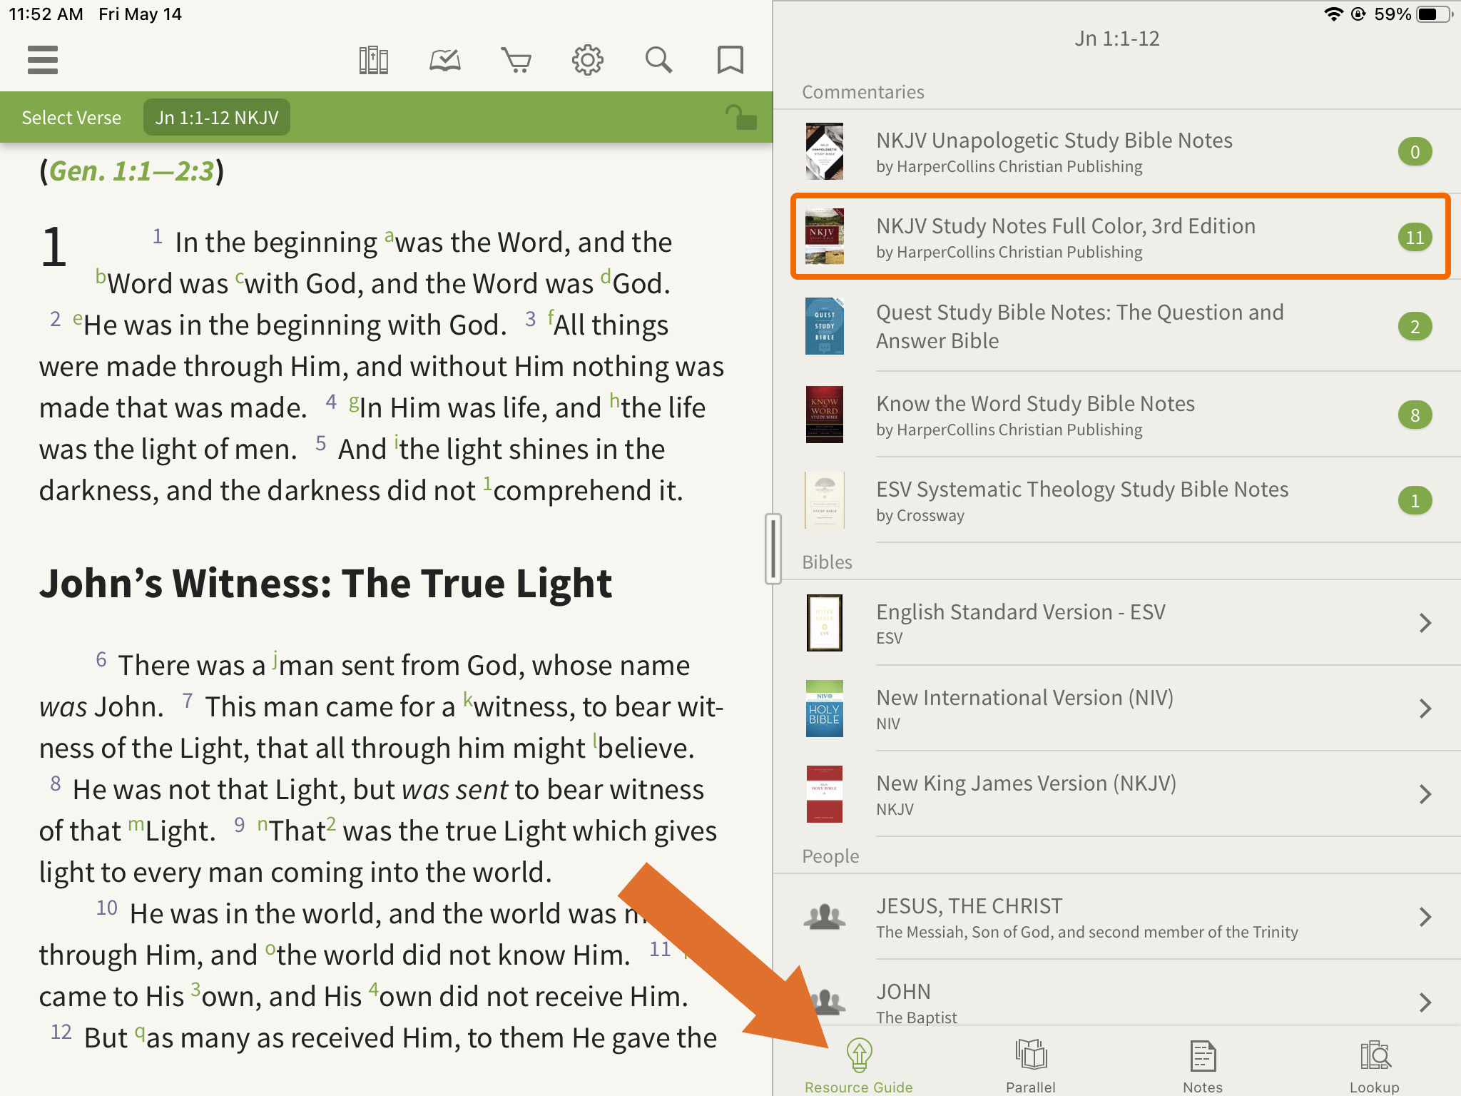Tap the Jn 1:1-12 panel title
Screen dimensions: 1461x1096
click(1117, 39)
